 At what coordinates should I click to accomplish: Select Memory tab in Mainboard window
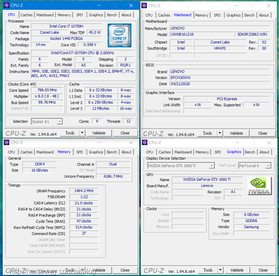(x=201, y=15)
